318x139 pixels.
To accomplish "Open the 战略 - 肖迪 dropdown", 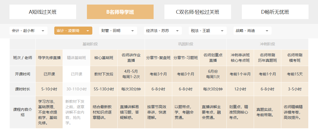I will pos(252,31).
